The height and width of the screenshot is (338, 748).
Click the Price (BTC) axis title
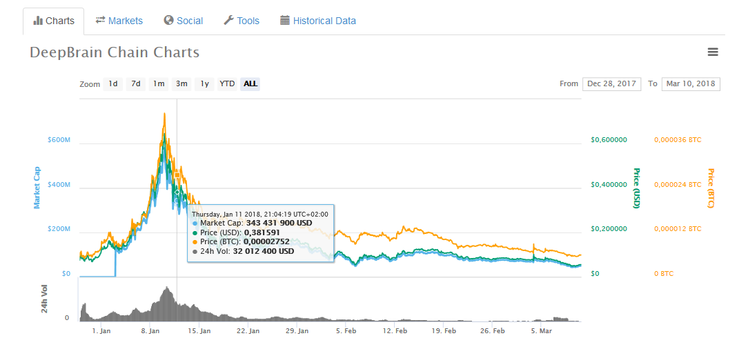click(x=711, y=188)
